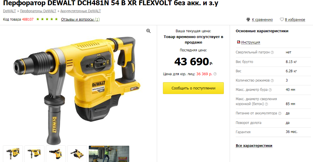The image size is (313, 162).
Task: Open the DeWALT breadcrumb link
Action: tap(9, 11)
